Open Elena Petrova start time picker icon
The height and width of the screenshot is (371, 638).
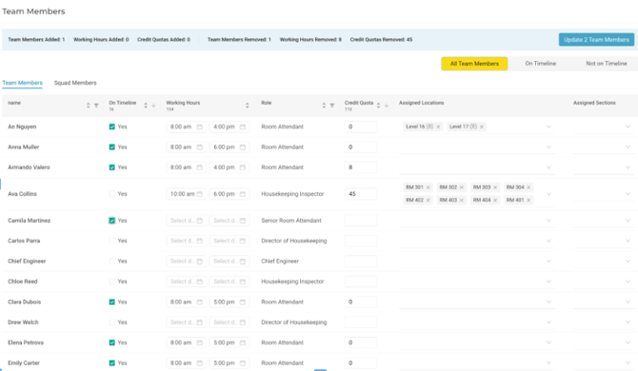pos(199,342)
